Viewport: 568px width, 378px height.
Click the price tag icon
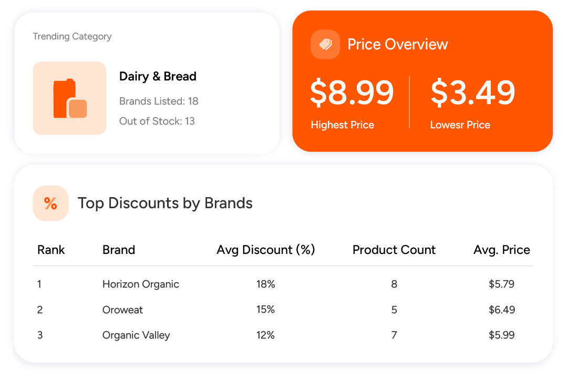click(x=325, y=44)
